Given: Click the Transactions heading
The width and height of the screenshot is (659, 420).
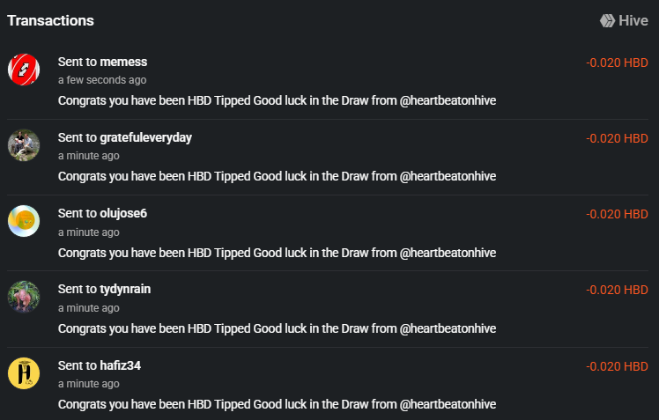Looking at the screenshot, I should (x=50, y=20).
